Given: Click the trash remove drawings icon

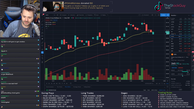Looking at the screenshot, I should [x=42, y=62].
